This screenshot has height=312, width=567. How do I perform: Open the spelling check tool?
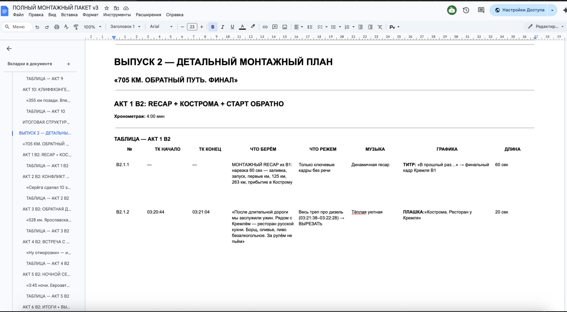[x=66, y=27]
